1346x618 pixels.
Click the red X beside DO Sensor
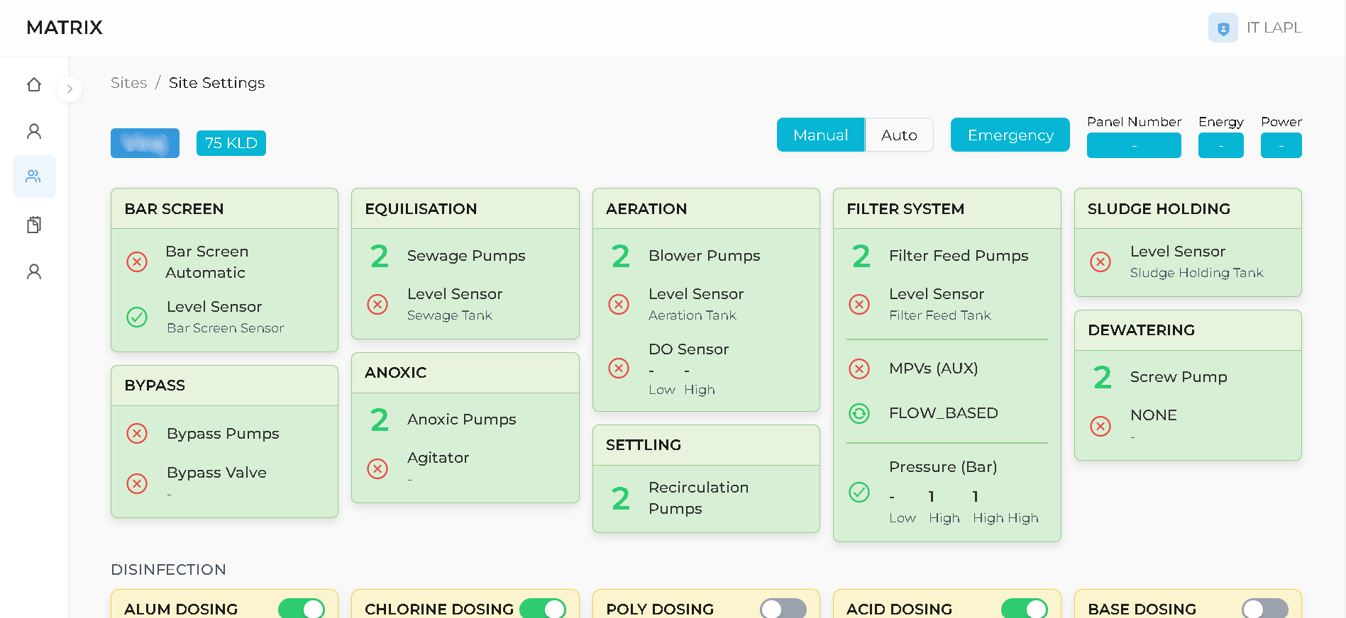pyautogui.click(x=619, y=369)
